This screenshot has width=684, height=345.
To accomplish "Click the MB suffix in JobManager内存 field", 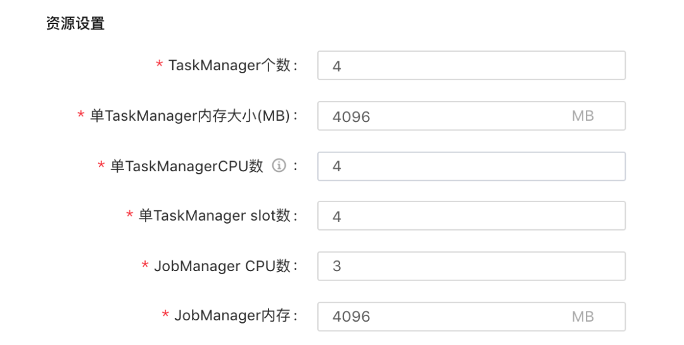I will tap(583, 316).
